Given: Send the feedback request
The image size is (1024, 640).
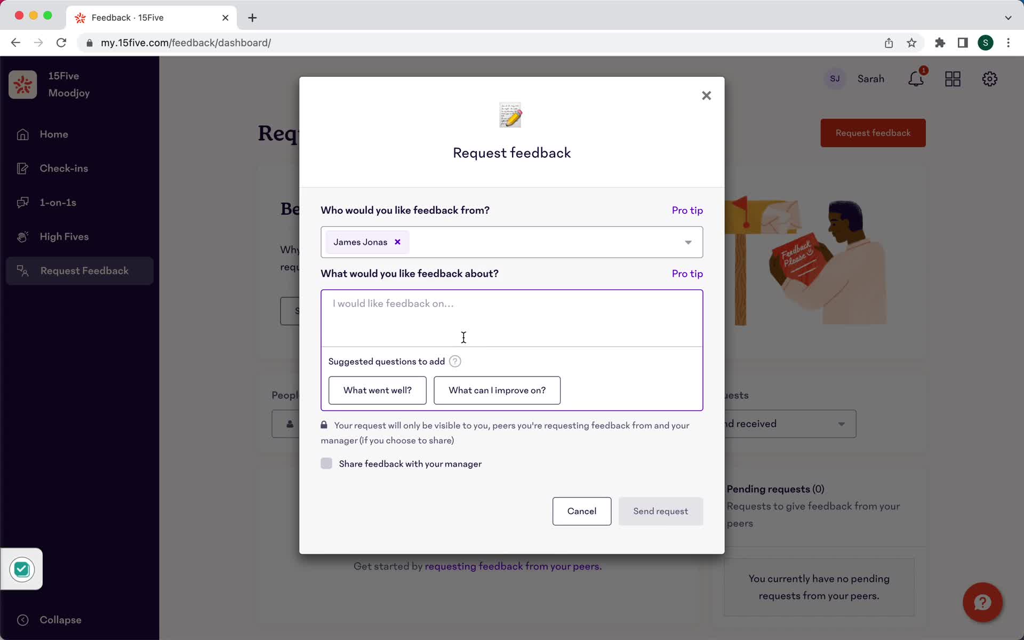Looking at the screenshot, I should [660, 511].
